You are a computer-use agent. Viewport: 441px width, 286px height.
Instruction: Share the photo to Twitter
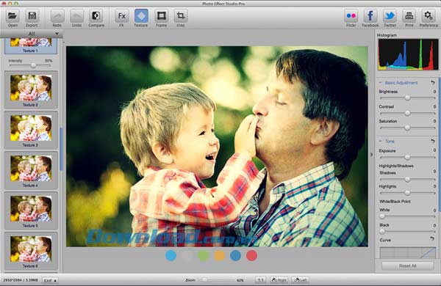(390, 16)
